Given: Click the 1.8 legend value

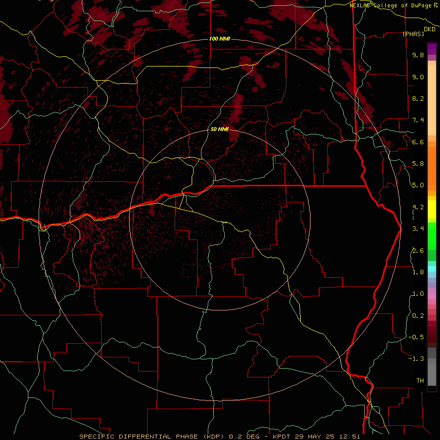Looking at the screenshot, I should [x=418, y=272].
